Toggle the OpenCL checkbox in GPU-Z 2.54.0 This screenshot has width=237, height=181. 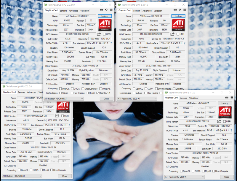tap(134, 89)
